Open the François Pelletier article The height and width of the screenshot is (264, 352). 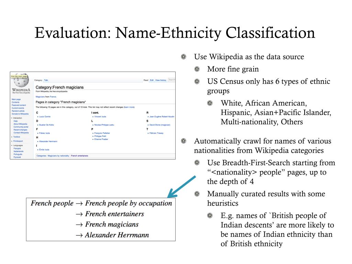click(x=102, y=133)
